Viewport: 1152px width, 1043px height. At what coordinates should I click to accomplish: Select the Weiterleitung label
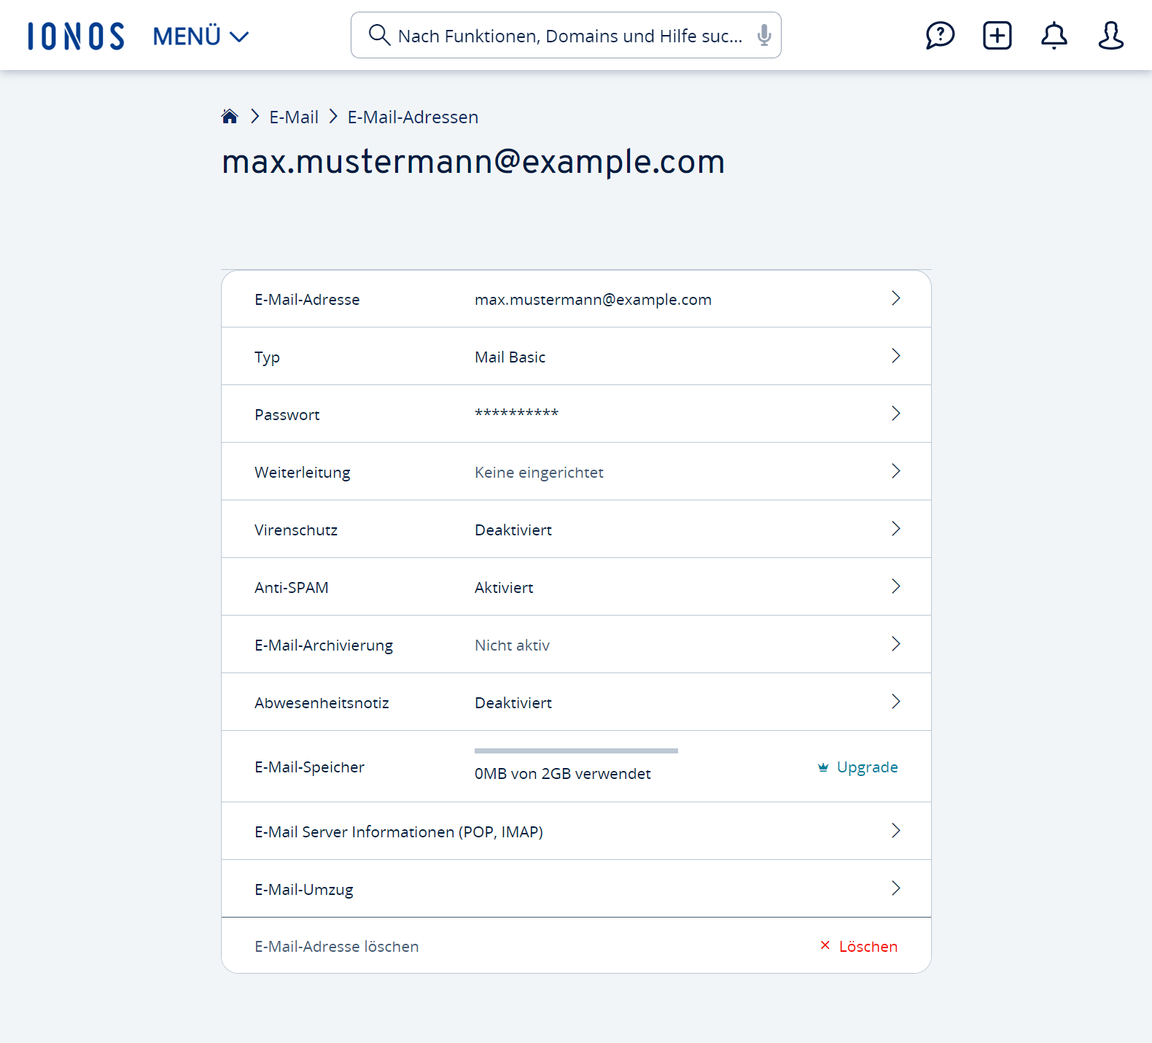click(x=302, y=472)
